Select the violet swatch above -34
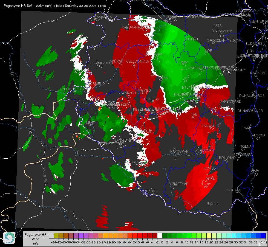This screenshot has height=247, width=268. [x=81, y=235]
